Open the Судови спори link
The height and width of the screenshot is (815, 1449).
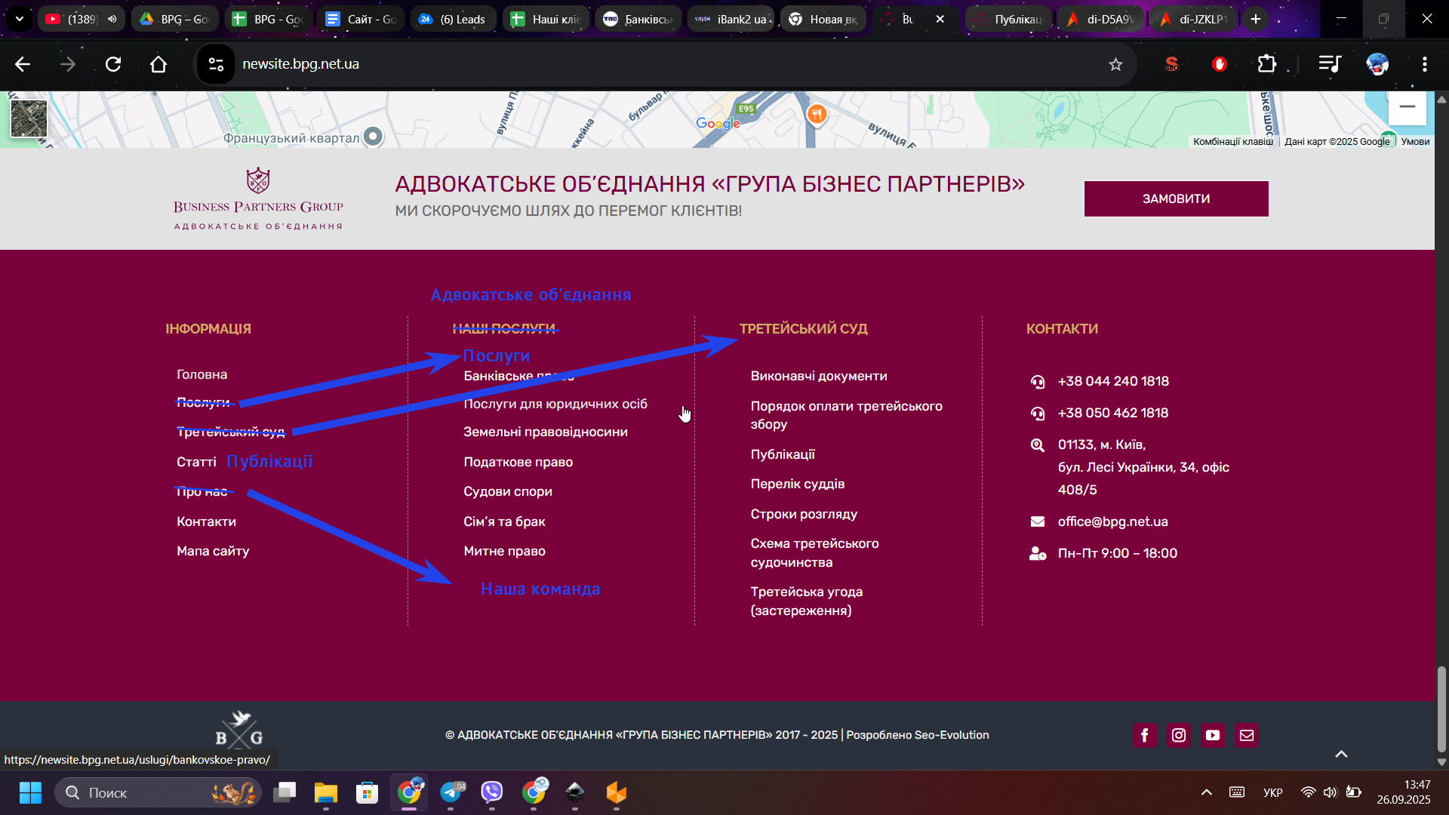(x=508, y=491)
